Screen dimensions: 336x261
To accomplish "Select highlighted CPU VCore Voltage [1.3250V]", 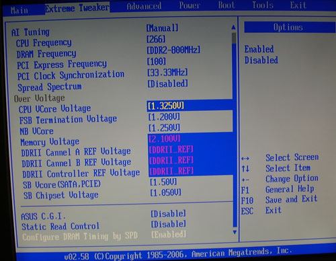I will (x=166, y=106).
